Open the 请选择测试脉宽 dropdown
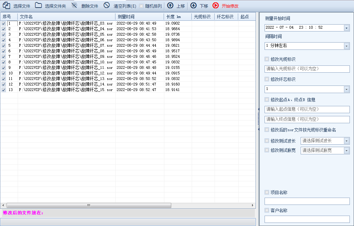 346,151
